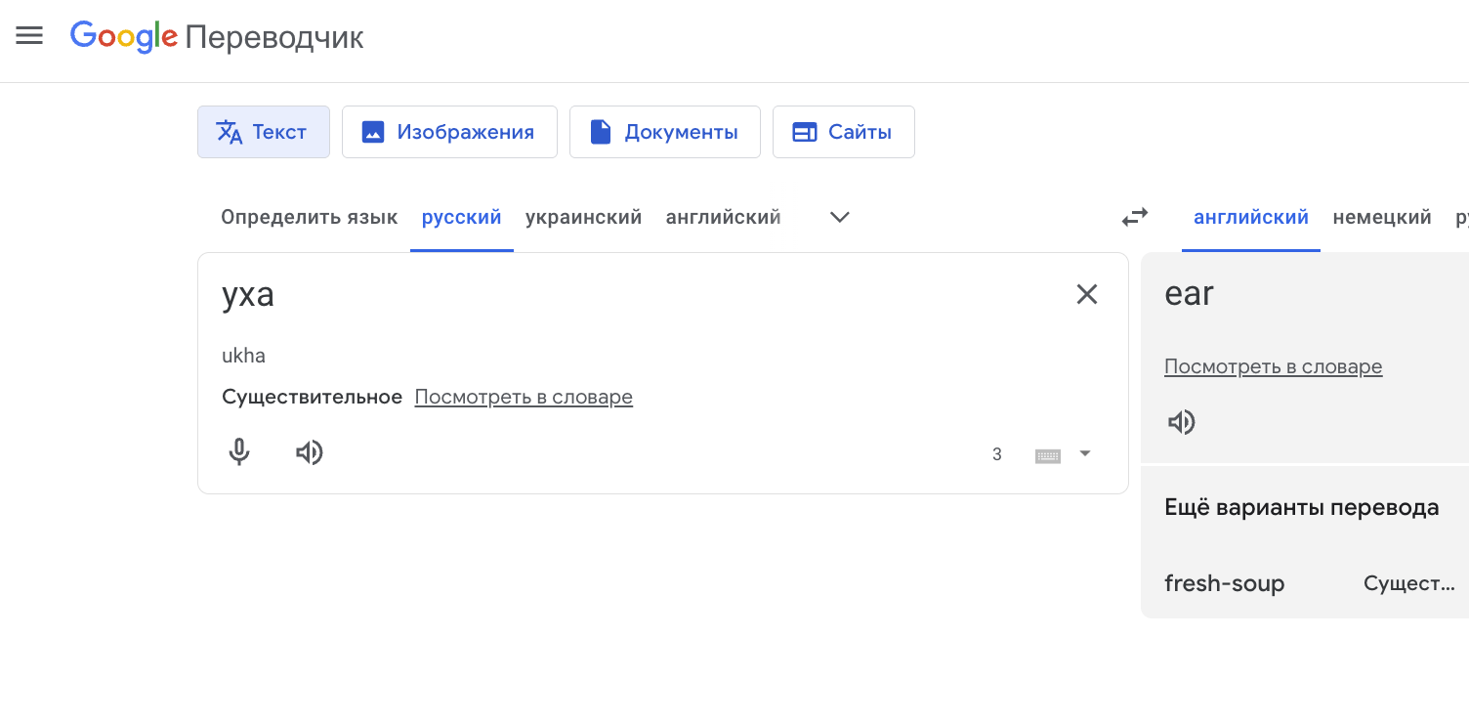1469x723 pixels.
Task: Listen to the English translation audio
Action: coord(1182,422)
